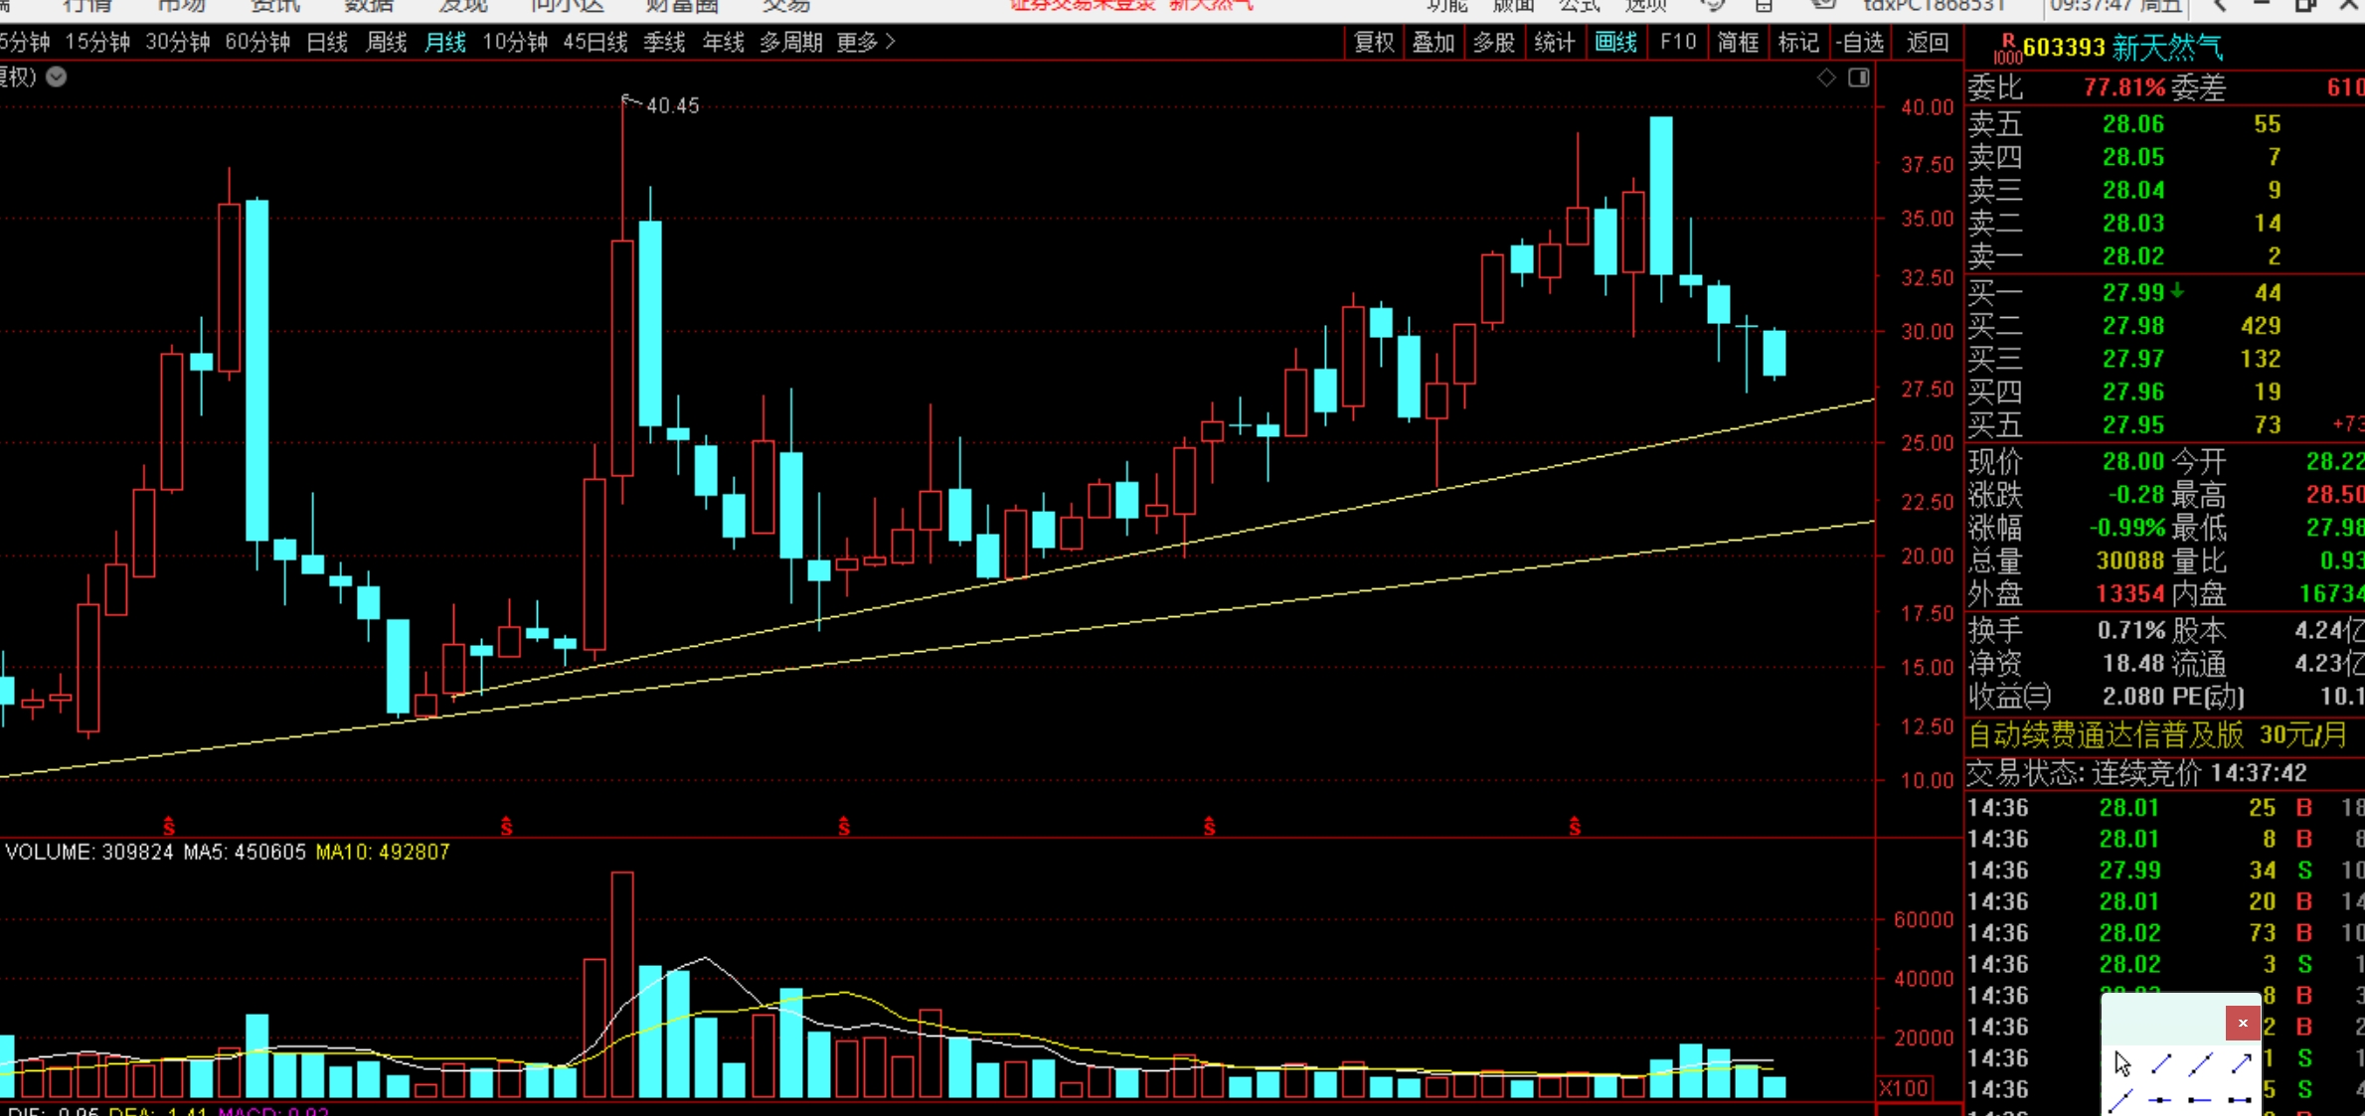Click the diamond icon above the chart
This screenshot has height=1116, width=2365.
(x=1826, y=78)
